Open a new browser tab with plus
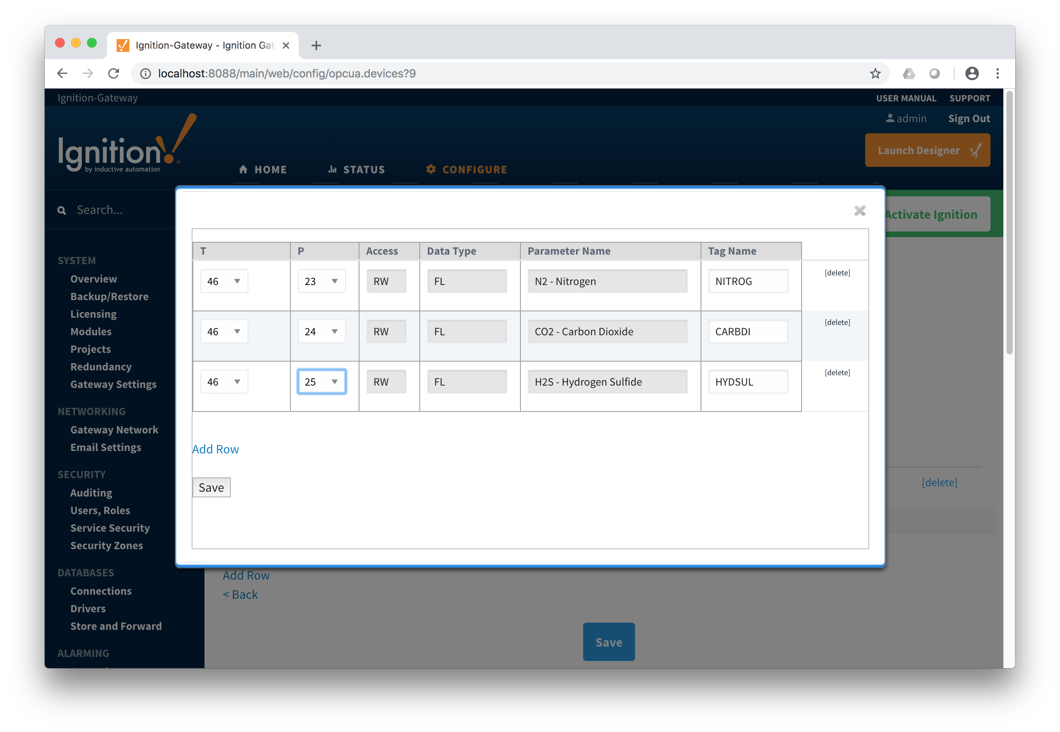This screenshot has width=1060, height=732. point(316,46)
